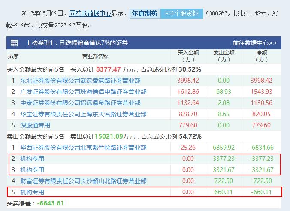Click sell amount 8.65 cell
The image size is (290, 211).
[x=224, y=114]
